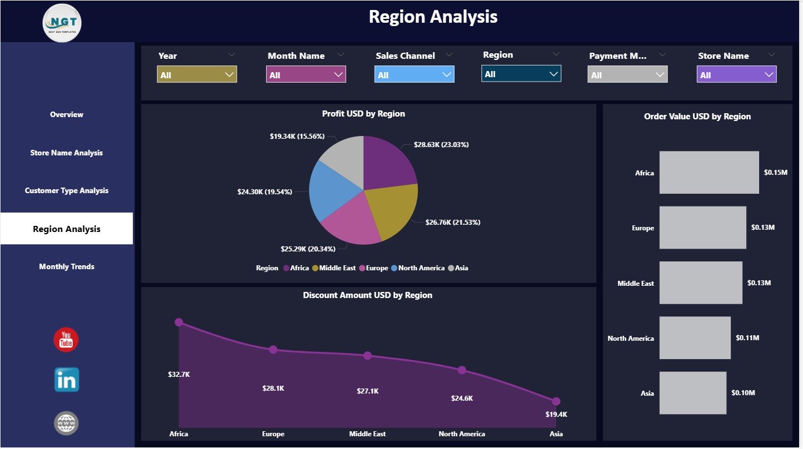The height and width of the screenshot is (449, 803).
Task: Click the LinkedIn icon in sidebar
Action: point(66,380)
